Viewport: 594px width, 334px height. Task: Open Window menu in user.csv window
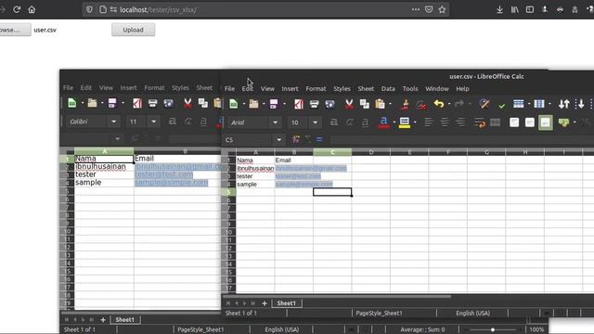tap(437, 89)
